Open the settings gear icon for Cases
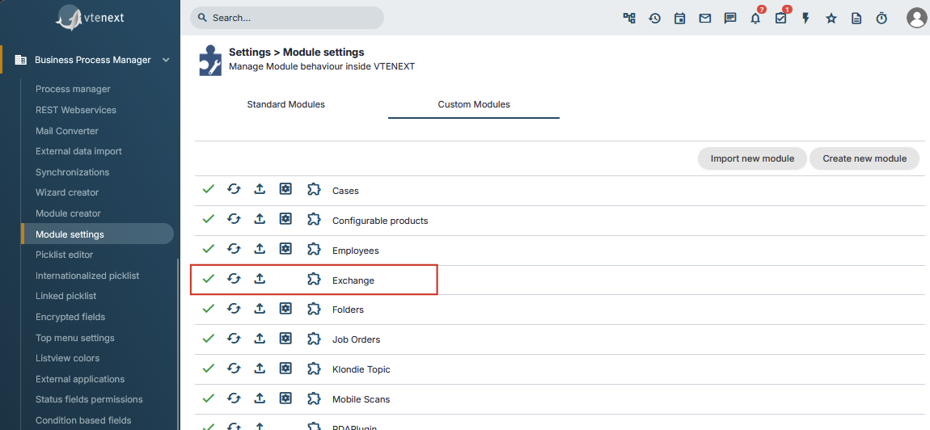This screenshot has width=930, height=430. pos(285,189)
